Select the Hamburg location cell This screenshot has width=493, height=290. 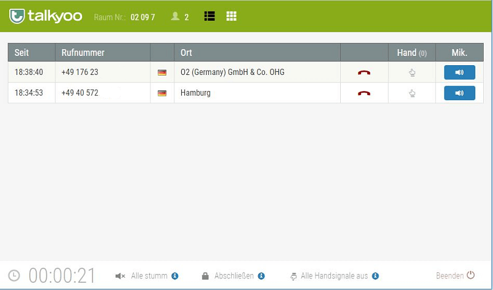pos(257,93)
